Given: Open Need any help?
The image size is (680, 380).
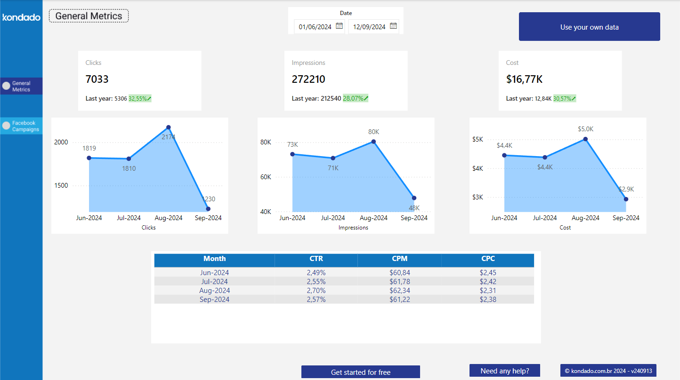Looking at the screenshot, I should click(504, 371).
